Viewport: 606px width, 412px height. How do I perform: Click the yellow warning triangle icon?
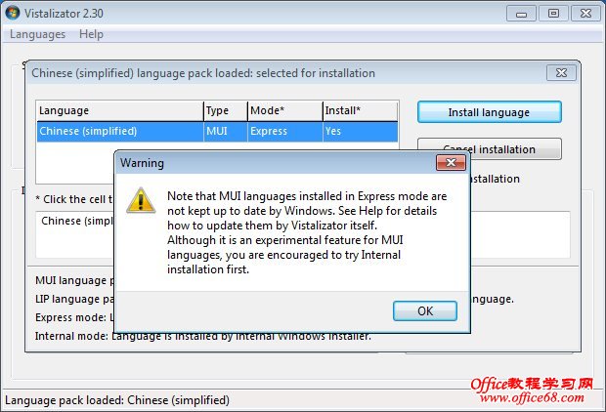tap(141, 201)
